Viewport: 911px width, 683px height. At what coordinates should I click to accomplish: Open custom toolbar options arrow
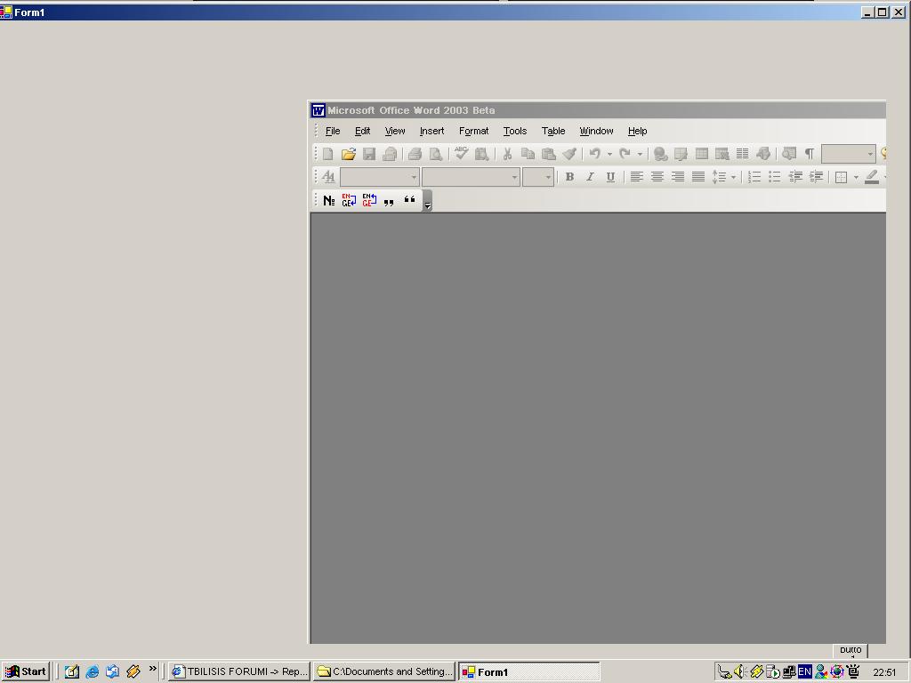pos(428,201)
